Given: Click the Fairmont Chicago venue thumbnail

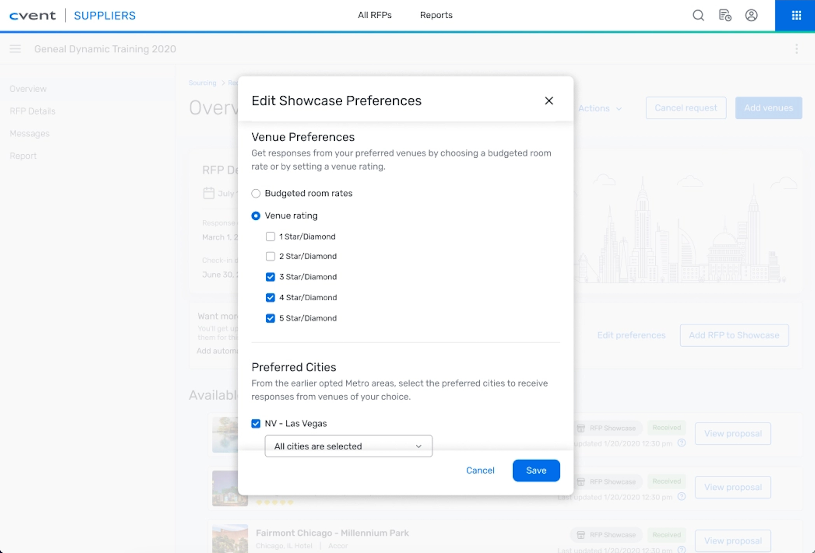Looking at the screenshot, I should tap(230, 539).
